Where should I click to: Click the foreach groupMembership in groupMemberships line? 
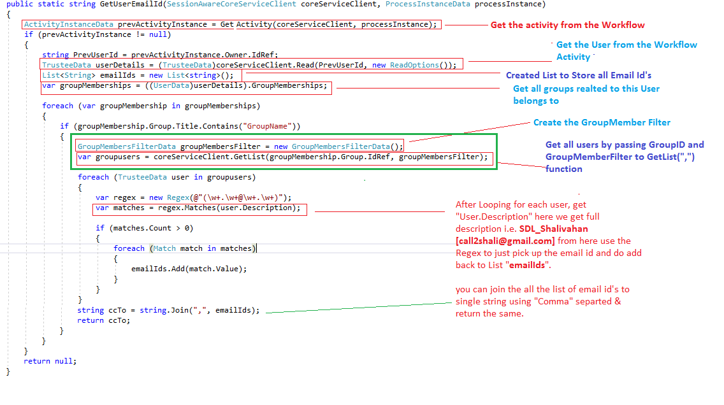[151, 106]
